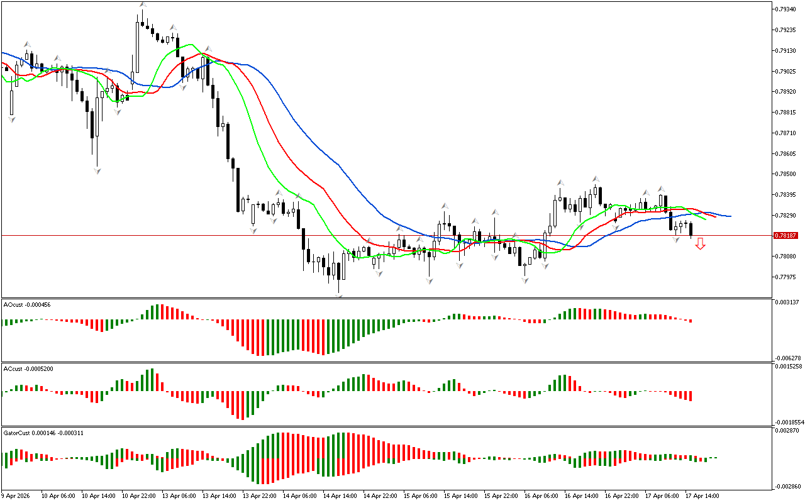This screenshot has height=503, width=805.
Task: Click the tall white candle of the 10 Apr spike
Action: tap(137, 48)
